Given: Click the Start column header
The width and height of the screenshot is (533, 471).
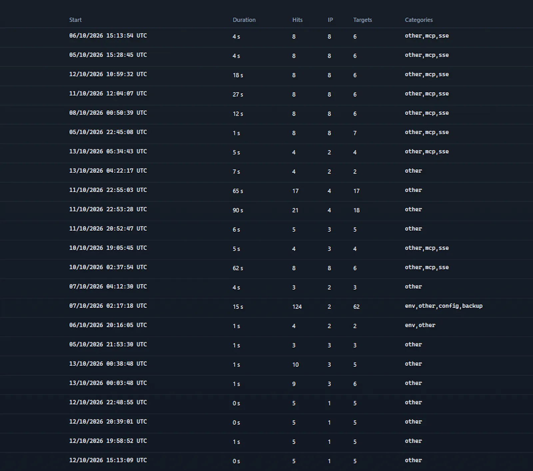Looking at the screenshot, I should [75, 20].
